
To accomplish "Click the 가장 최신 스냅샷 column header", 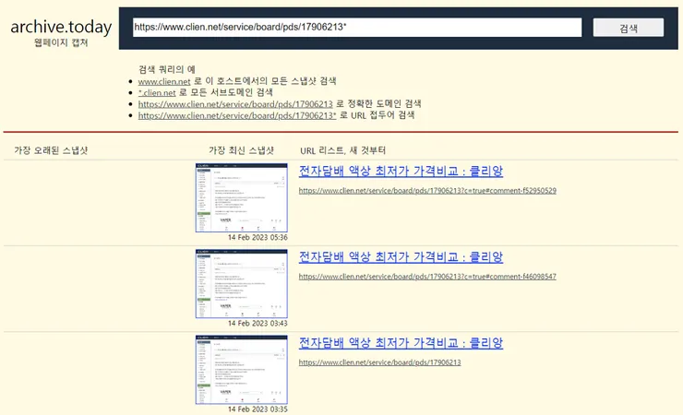I will pos(241,150).
